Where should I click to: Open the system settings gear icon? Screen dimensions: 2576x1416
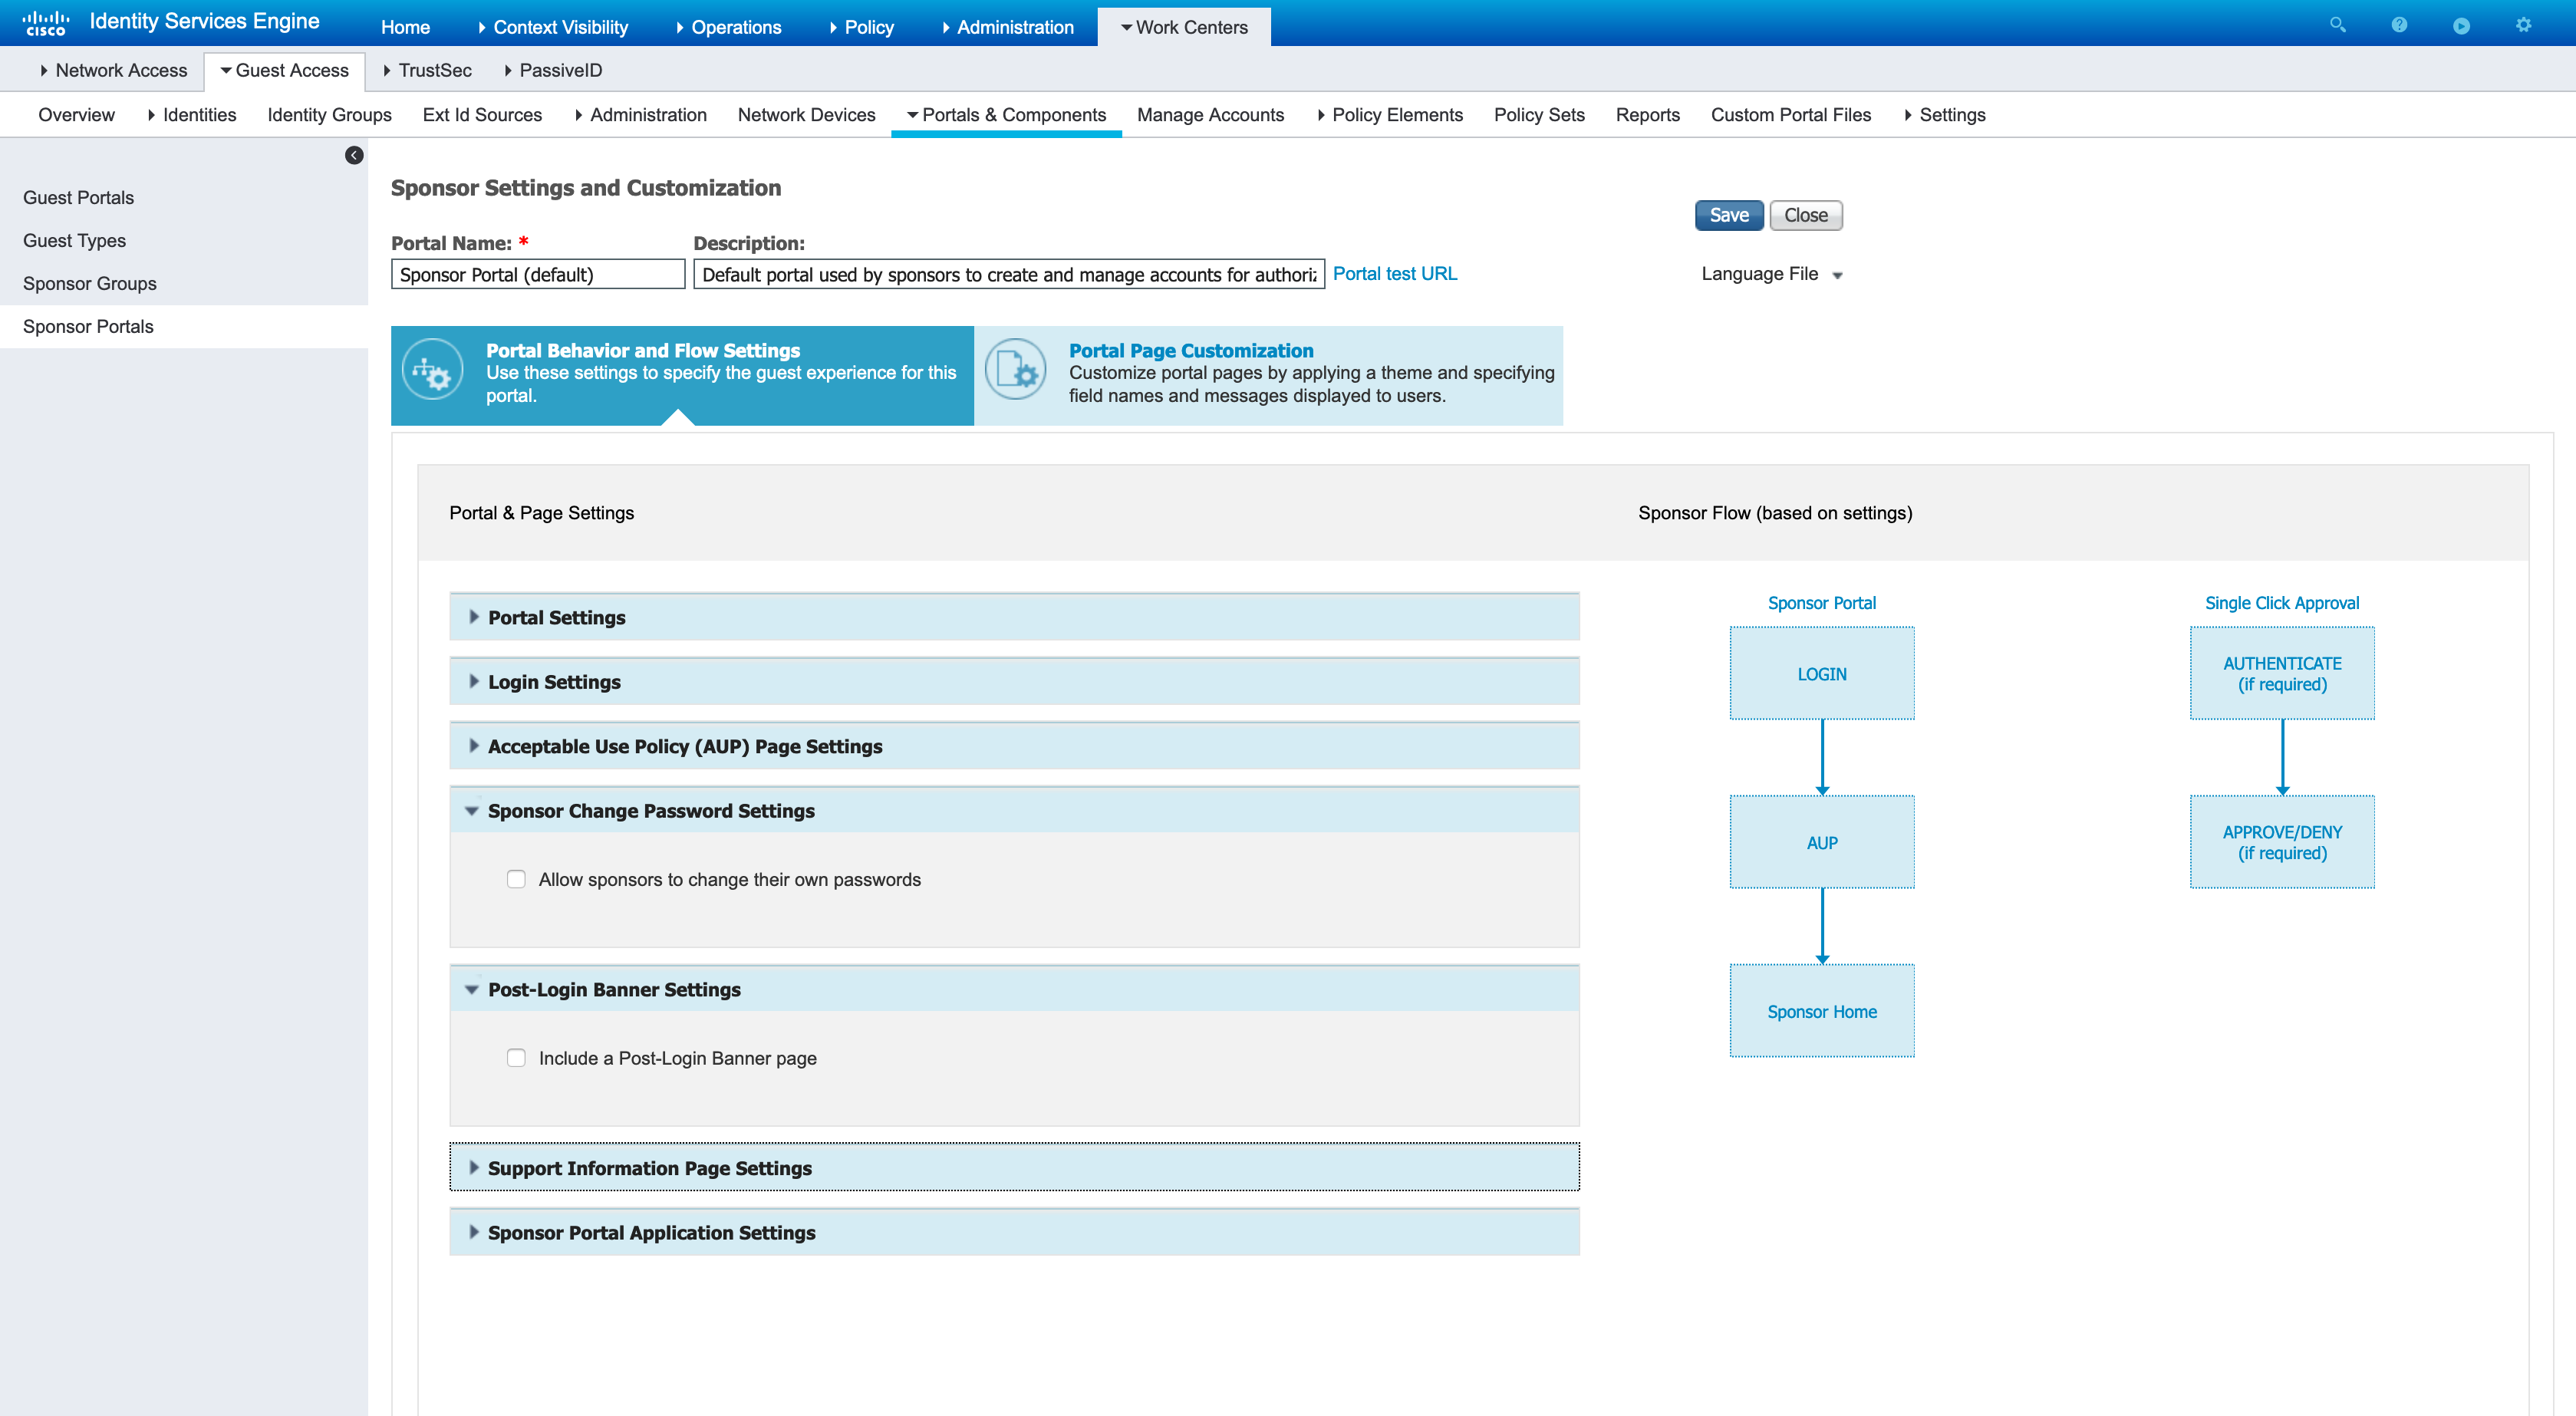2523,25
